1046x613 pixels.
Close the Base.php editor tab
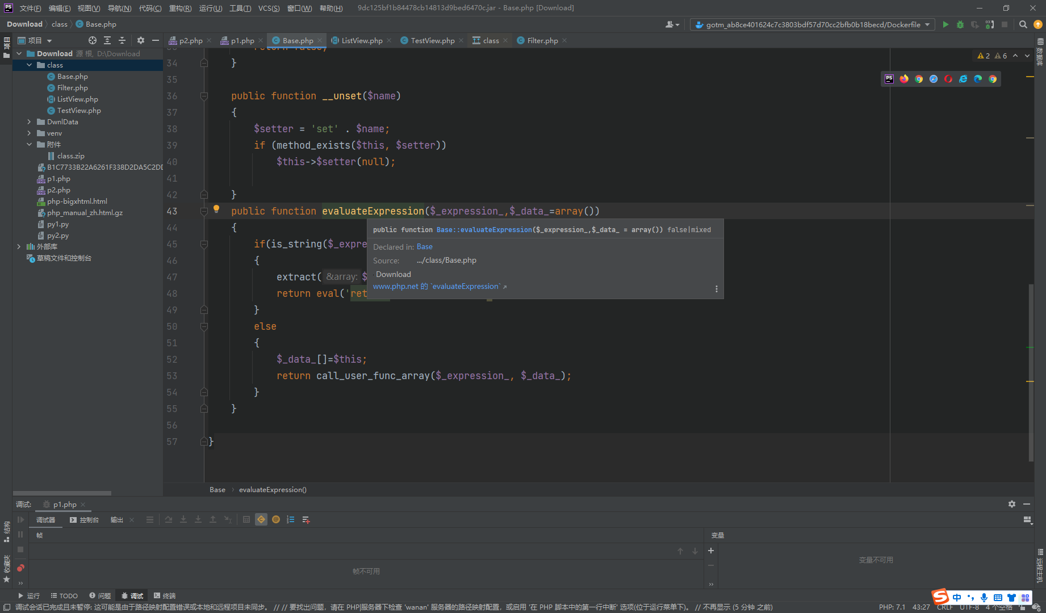pos(320,40)
